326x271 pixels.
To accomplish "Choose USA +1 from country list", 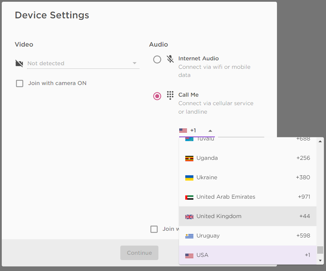I will click(x=247, y=255).
